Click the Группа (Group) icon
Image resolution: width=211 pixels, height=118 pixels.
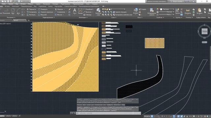point(177,11)
